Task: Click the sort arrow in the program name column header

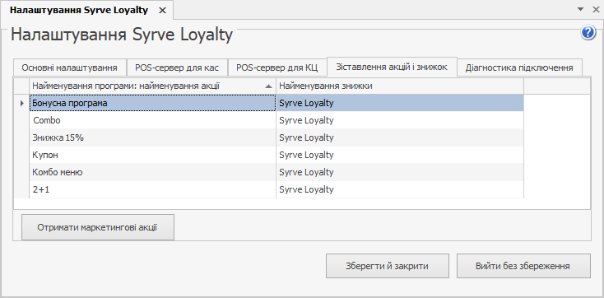Action: pyautogui.click(x=268, y=86)
